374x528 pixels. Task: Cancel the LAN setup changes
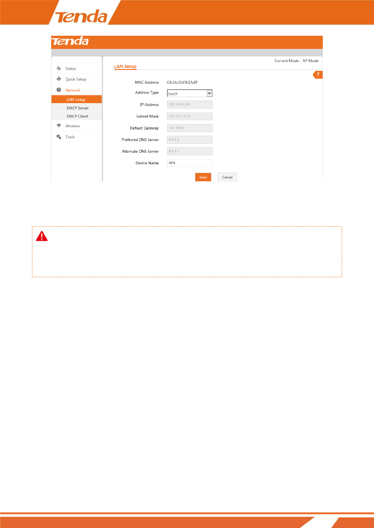click(227, 177)
